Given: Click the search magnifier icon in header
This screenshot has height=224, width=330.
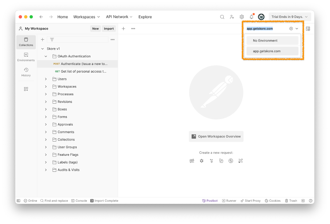Looking at the screenshot, I should pos(222,17).
